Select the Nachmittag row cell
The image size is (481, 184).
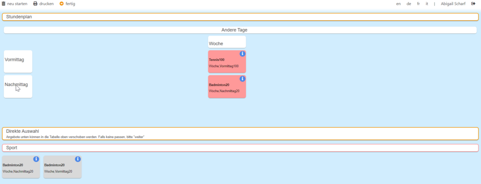[18, 86]
